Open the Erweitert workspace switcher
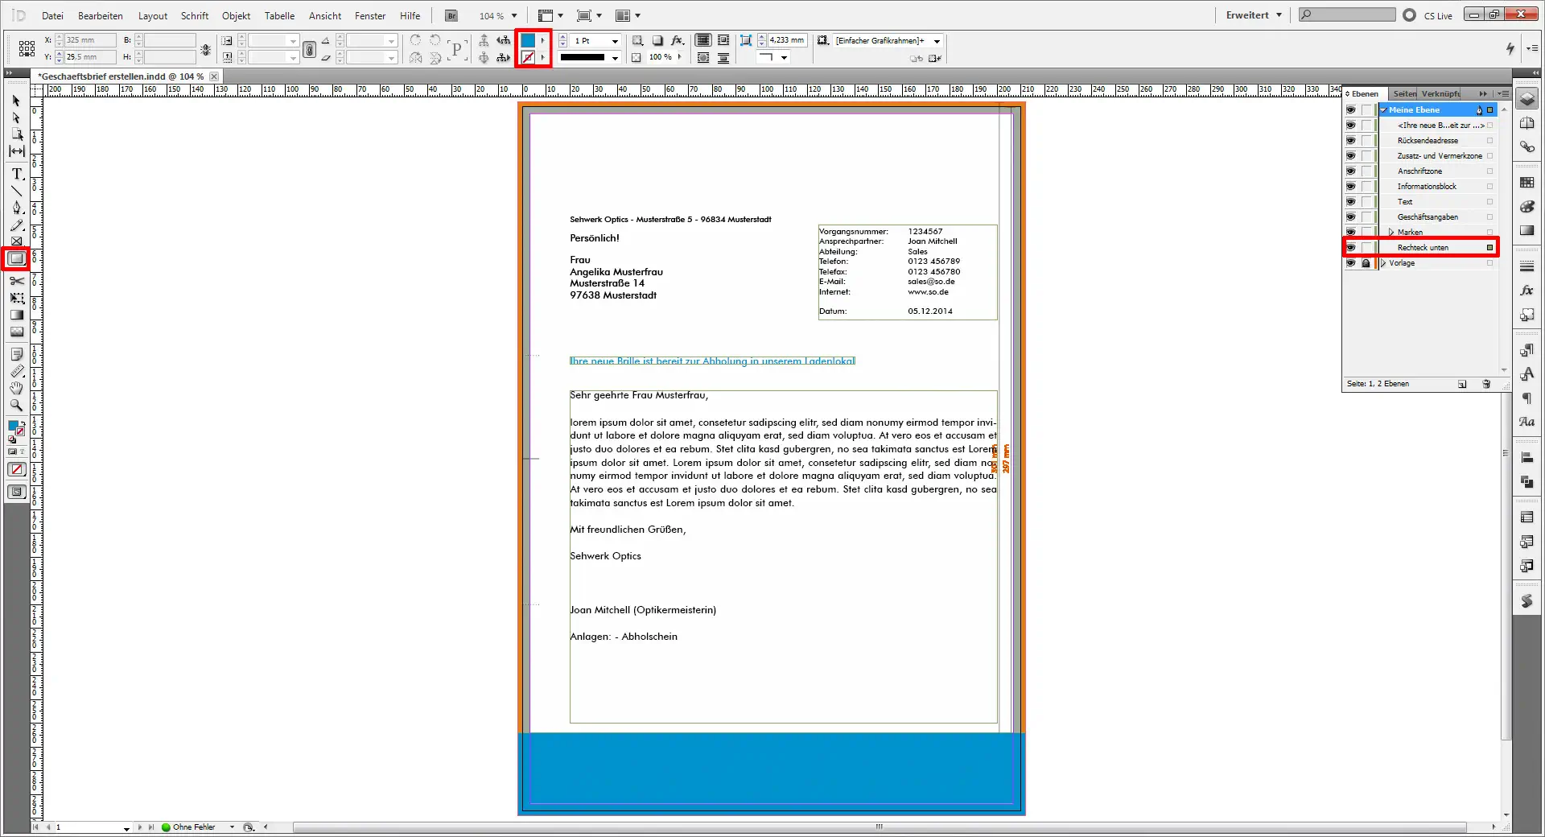Viewport: 1545px width, 837px height. [1252, 14]
